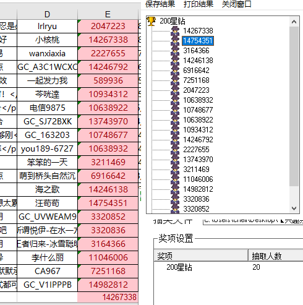The image size is (303, 305).
Task: Click spreadsheet cell containing 李什么丽
Action: pyautogui.click(x=47, y=257)
